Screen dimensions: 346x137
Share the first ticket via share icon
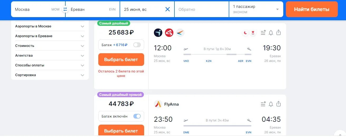coord(279,32)
